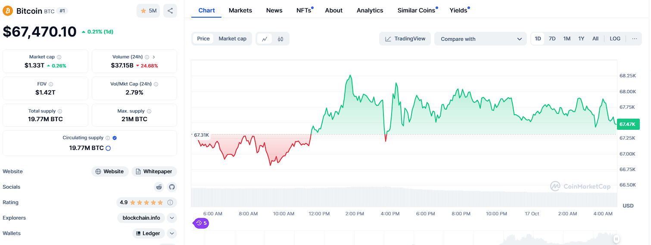Click the Whitepaper button
651x245 pixels.
pos(154,171)
